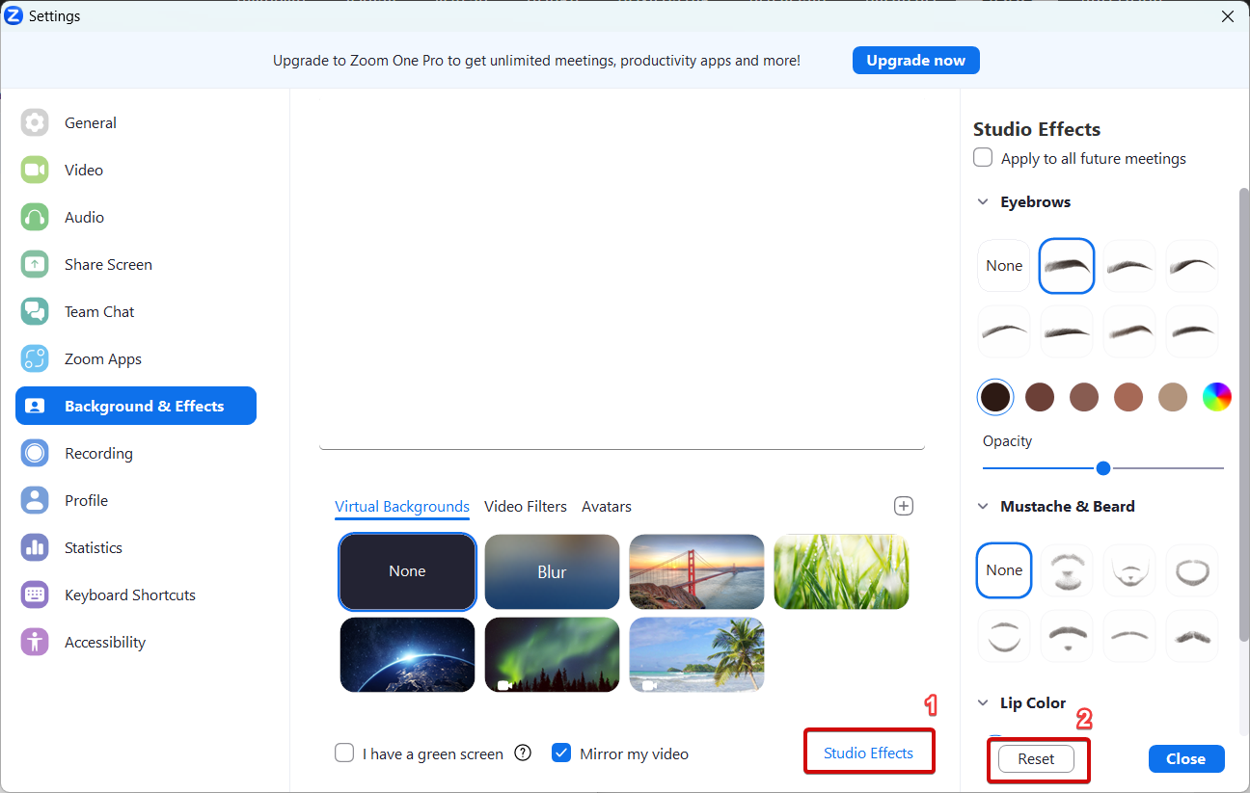Click the help icon beside green screen

[523, 753]
